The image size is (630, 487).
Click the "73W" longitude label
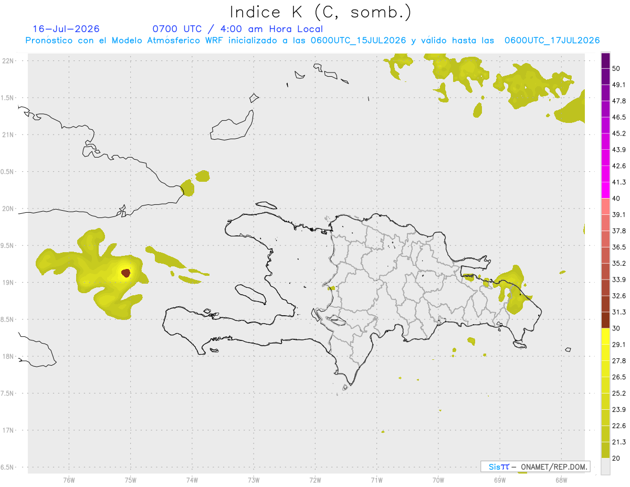tap(254, 480)
